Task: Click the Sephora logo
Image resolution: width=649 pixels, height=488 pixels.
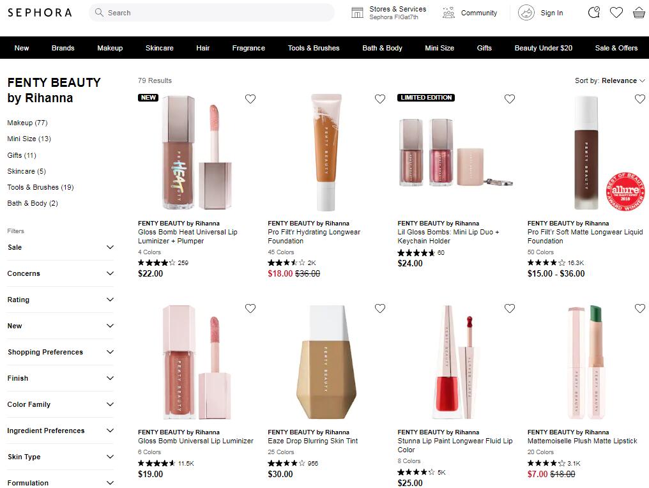Action: (40, 12)
